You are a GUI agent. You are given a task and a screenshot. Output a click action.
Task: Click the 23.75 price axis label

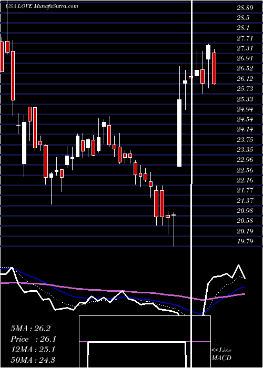click(x=245, y=140)
